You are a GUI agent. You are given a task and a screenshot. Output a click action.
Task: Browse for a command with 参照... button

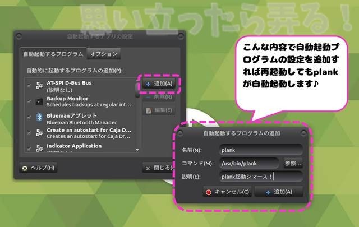(x=293, y=164)
